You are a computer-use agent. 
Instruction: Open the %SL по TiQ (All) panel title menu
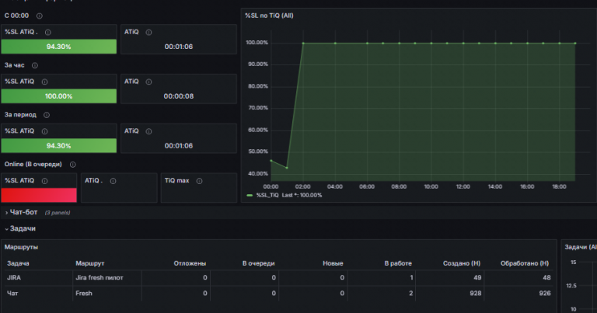[x=269, y=16]
